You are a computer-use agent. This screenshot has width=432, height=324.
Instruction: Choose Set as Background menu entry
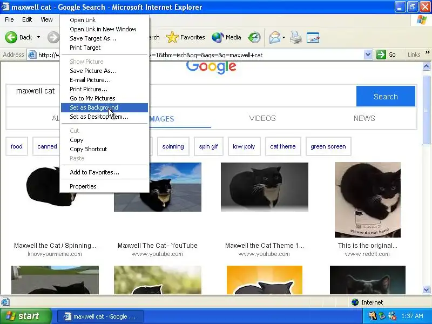click(104, 107)
